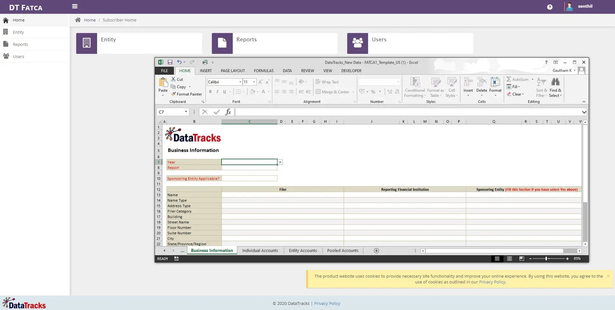This screenshot has width=615, height=310.
Task: Click the Insert Function fx icon
Action: (x=228, y=112)
